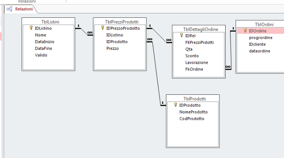Select the DataInizio field in TblListini
The image size is (284, 158).
point(45,42)
